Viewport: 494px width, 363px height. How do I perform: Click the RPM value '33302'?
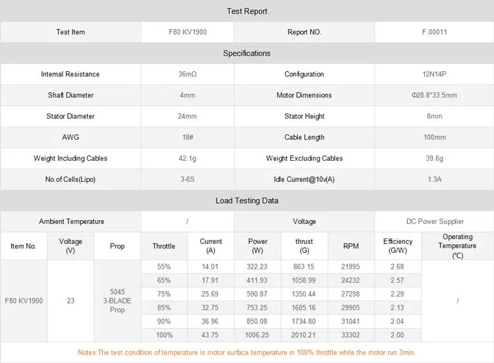click(350, 335)
